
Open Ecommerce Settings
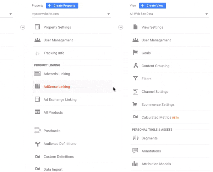point(158,104)
